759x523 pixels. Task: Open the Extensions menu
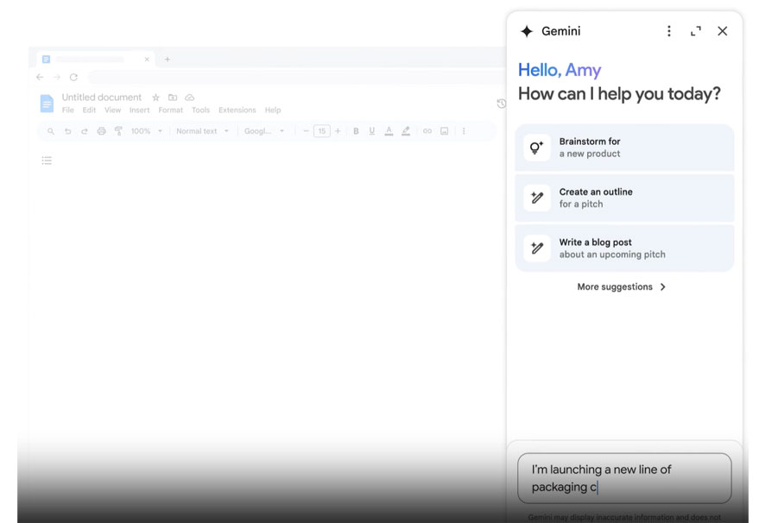(237, 110)
